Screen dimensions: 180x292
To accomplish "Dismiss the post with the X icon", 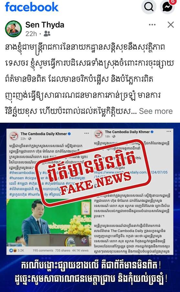I will [x=171, y=25].
